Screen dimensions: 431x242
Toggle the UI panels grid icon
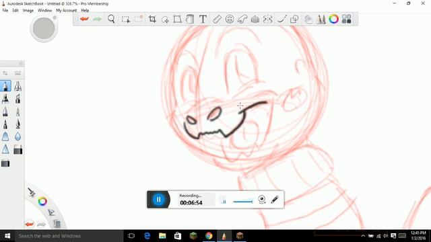(x=347, y=19)
